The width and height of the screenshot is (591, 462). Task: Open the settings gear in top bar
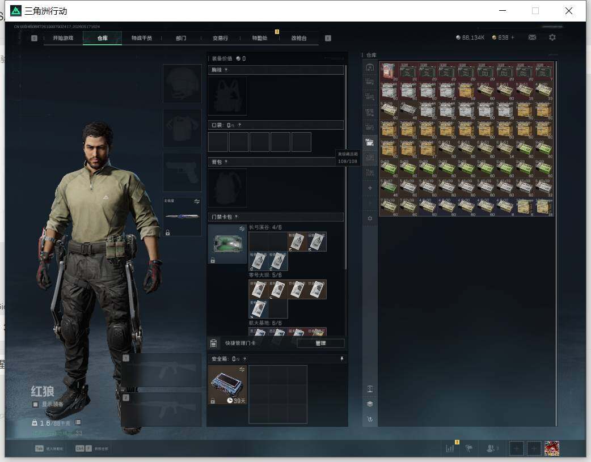coord(552,37)
